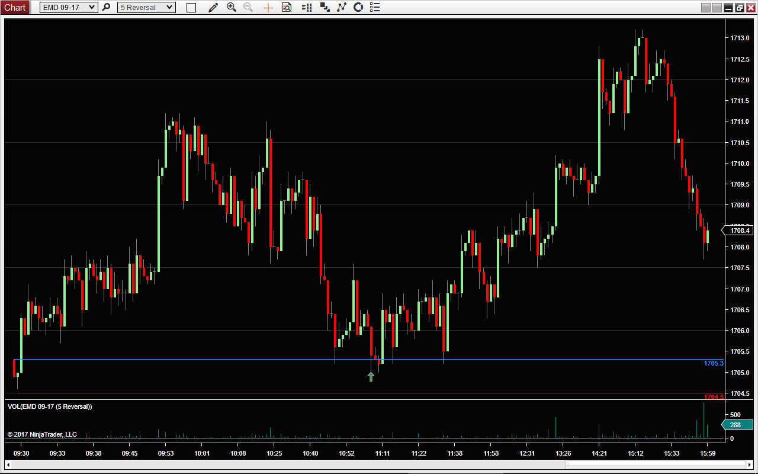758x474 pixels.
Task: Click the scrollbar left arrow
Action: [8, 465]
